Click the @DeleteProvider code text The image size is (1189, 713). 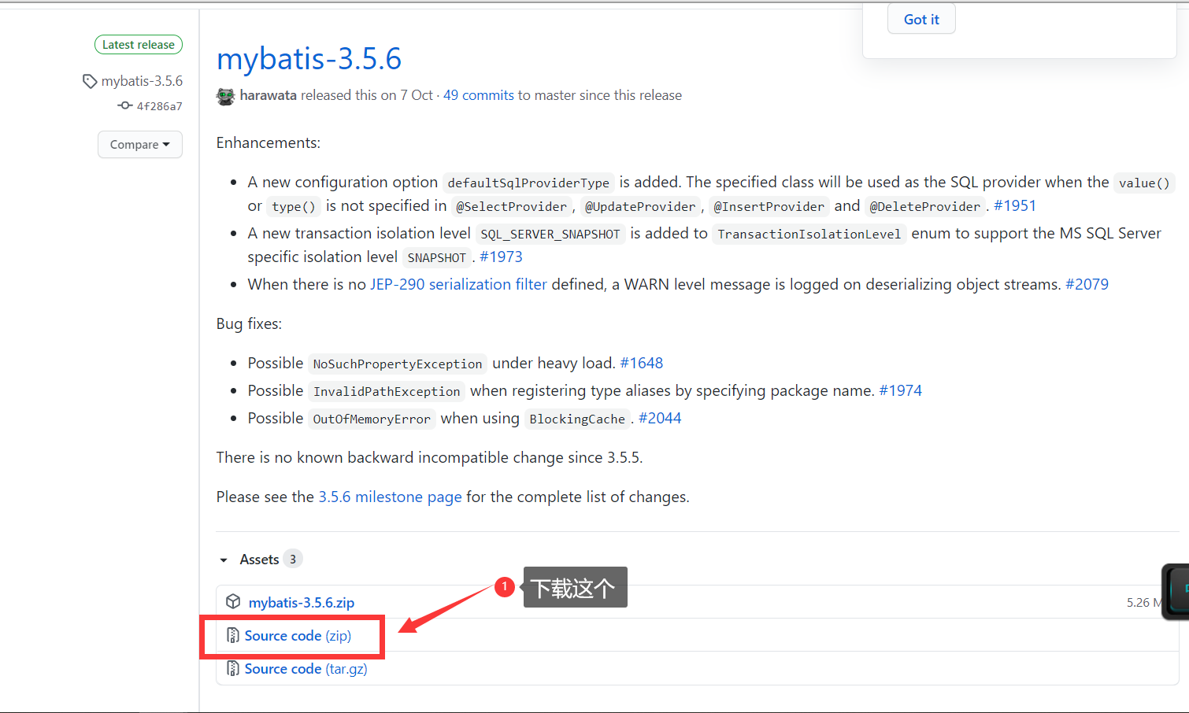(925, 206)
